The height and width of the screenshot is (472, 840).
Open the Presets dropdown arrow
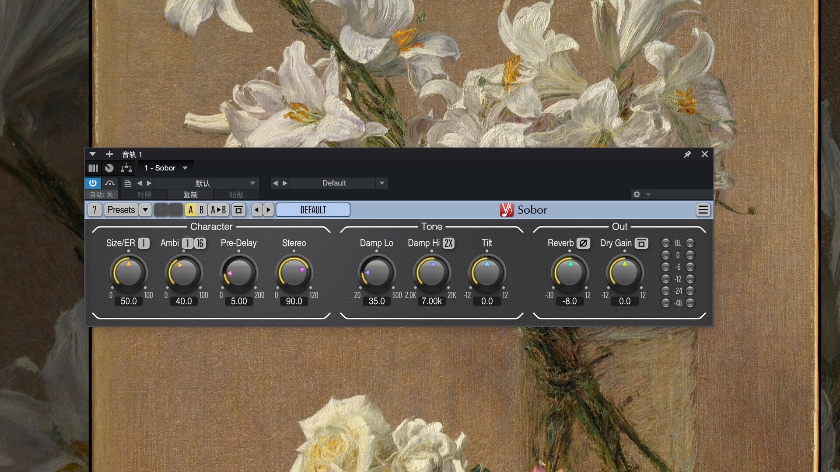(145, 210)
